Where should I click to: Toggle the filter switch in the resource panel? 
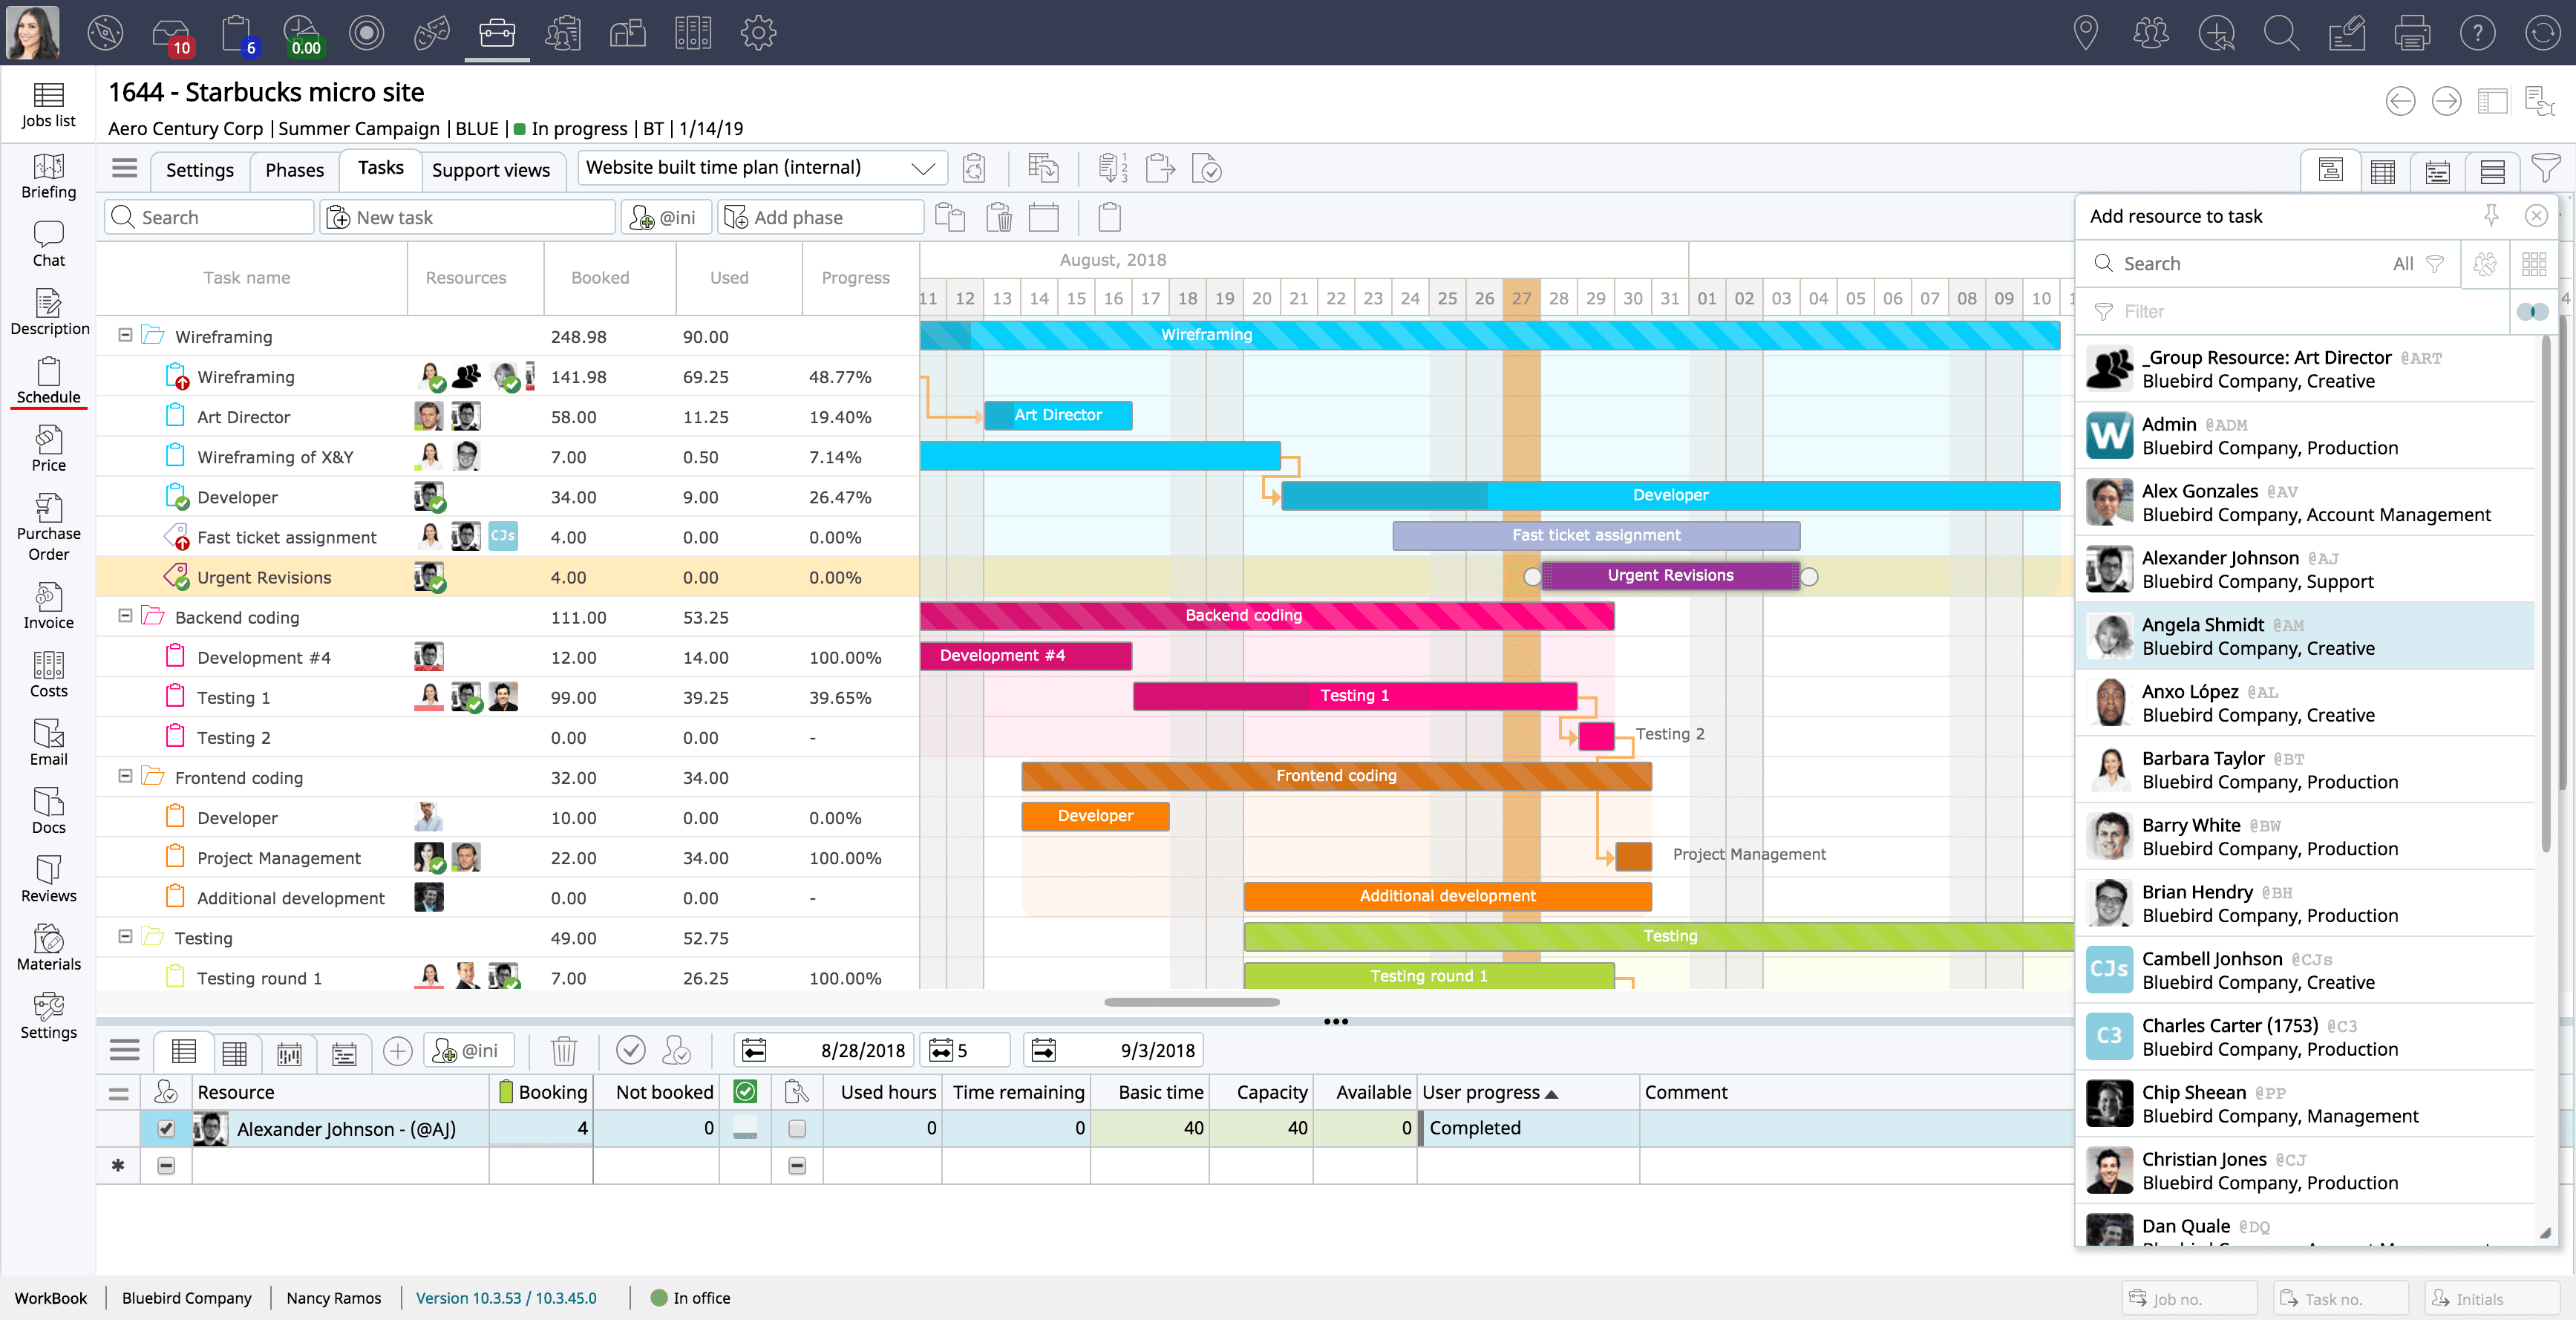2532,311
